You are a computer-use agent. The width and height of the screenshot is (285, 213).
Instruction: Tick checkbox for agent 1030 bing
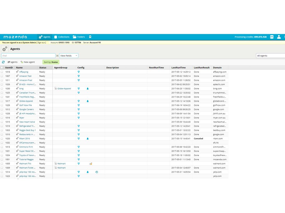click(x=2, y=89)
